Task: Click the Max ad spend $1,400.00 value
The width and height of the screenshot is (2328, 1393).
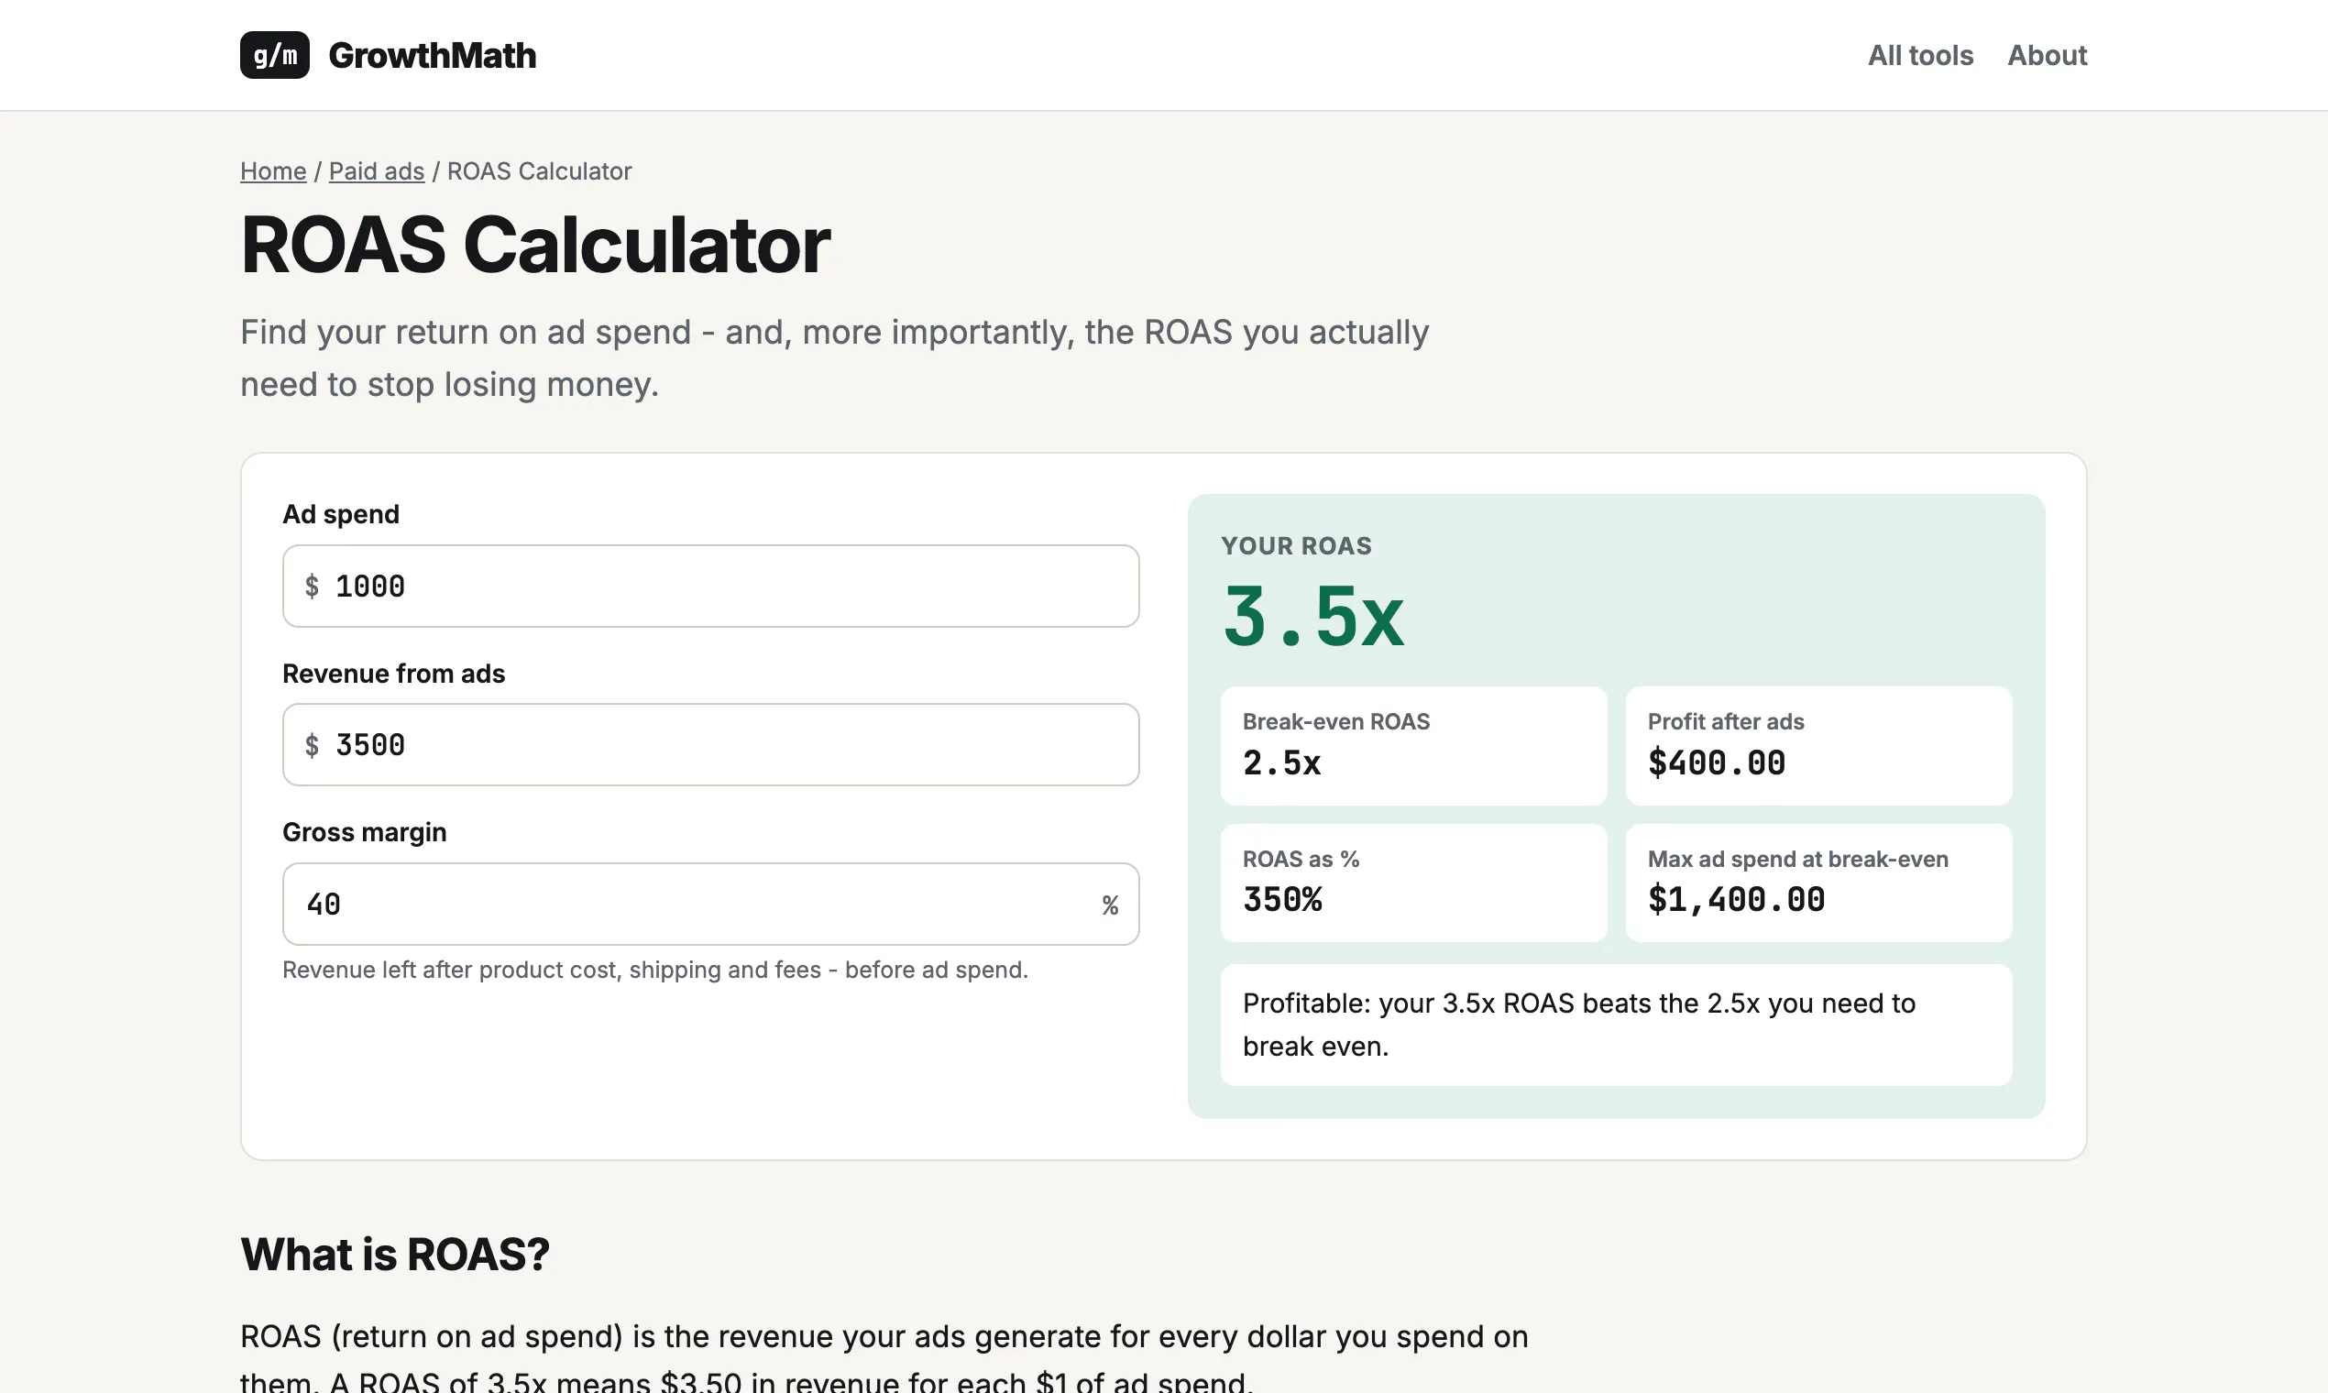Action: pos(1736,899)
